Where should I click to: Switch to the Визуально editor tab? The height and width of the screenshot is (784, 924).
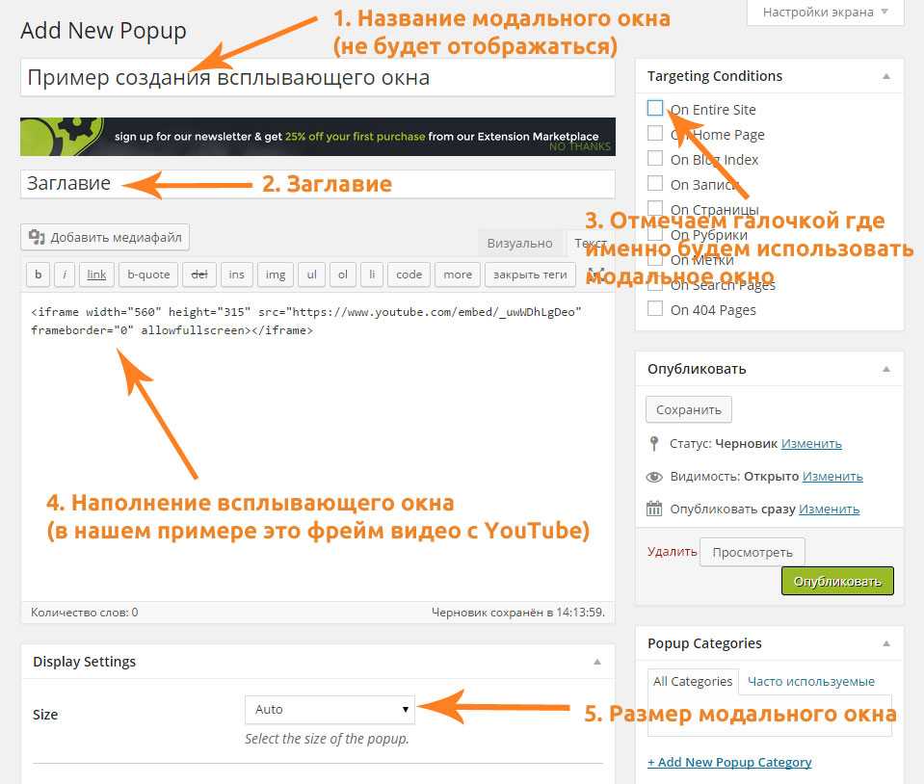pos(519,244)
